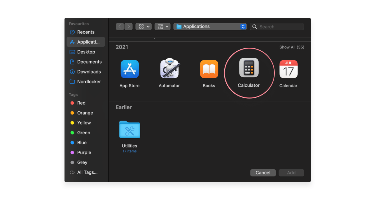
Task: Go forward with the right chevron button
Action: 128,26
